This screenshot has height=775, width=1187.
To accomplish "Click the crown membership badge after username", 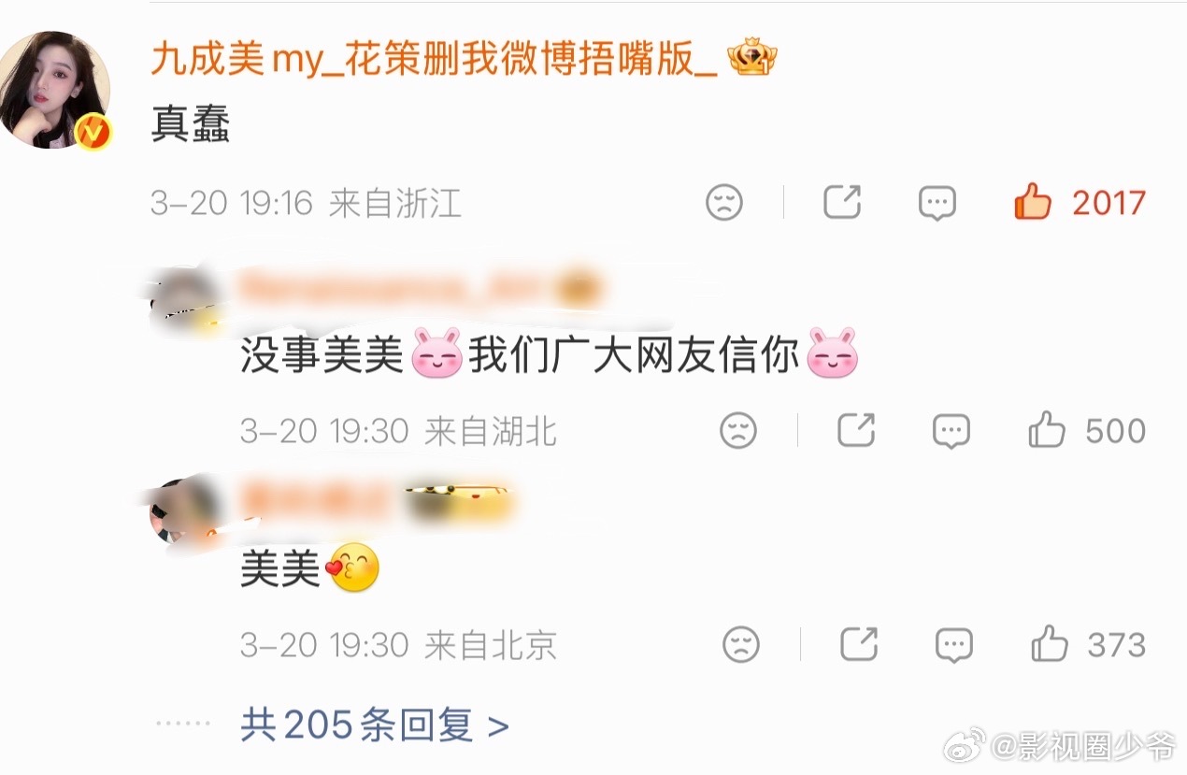I will [752, 59].
